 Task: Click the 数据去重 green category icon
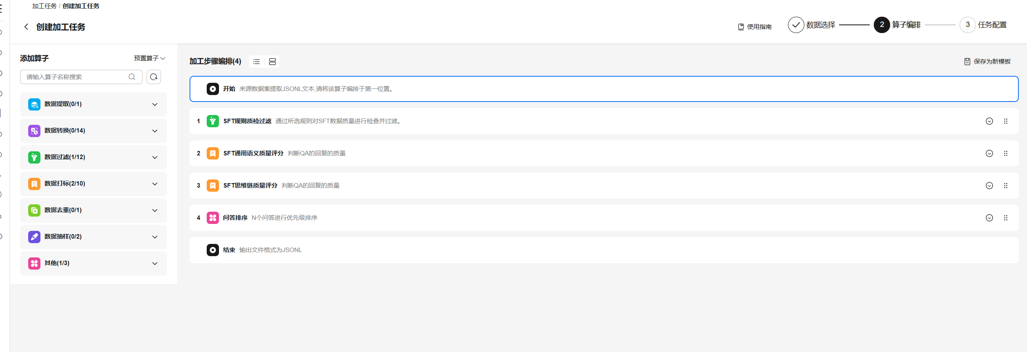pyautogui.click(x=34, y=210)
